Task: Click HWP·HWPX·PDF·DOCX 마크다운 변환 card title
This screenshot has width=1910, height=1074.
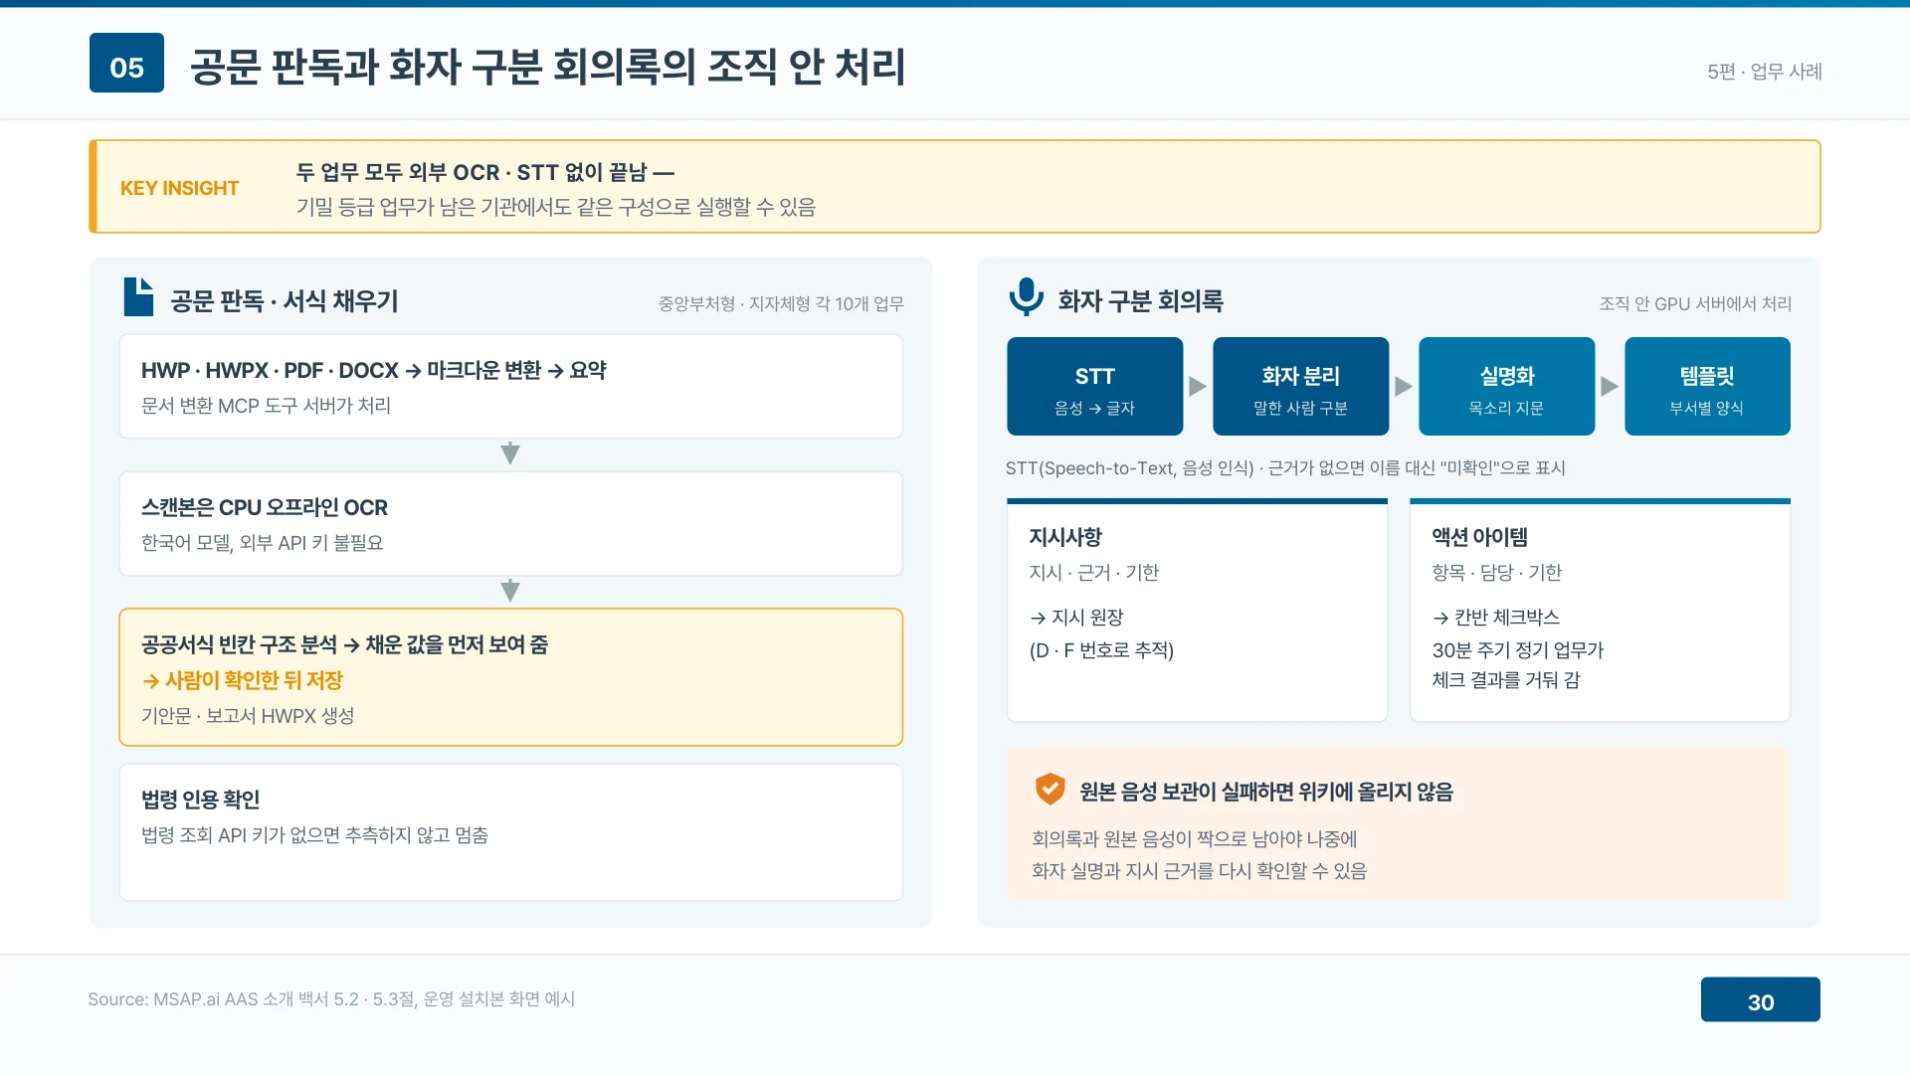Action: [373, 370]
